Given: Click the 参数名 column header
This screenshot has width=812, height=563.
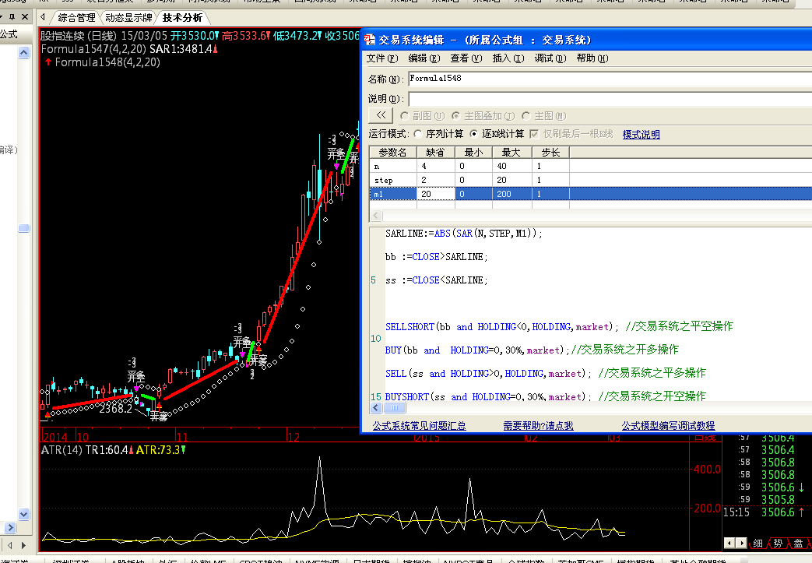Looking at the screenshot, I should pos(393,153).
